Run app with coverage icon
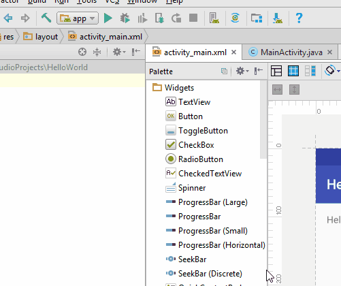The height and width of the screenshot is (286, 341). click(x=142, y=18)
